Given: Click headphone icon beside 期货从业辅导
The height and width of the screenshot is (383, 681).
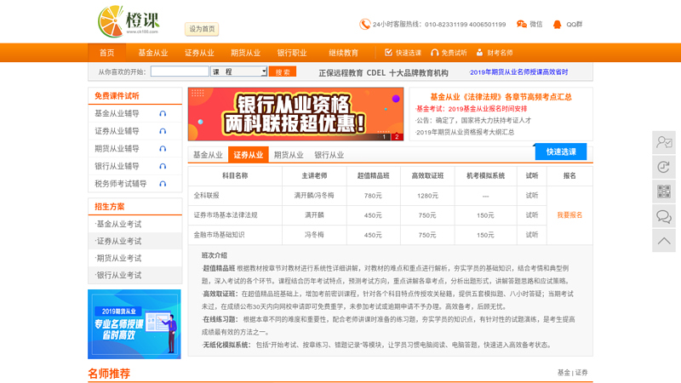Looking at the screenshot, I should [163, 148].
